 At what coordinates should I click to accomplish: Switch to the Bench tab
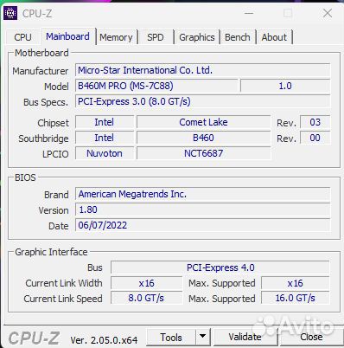238,37
